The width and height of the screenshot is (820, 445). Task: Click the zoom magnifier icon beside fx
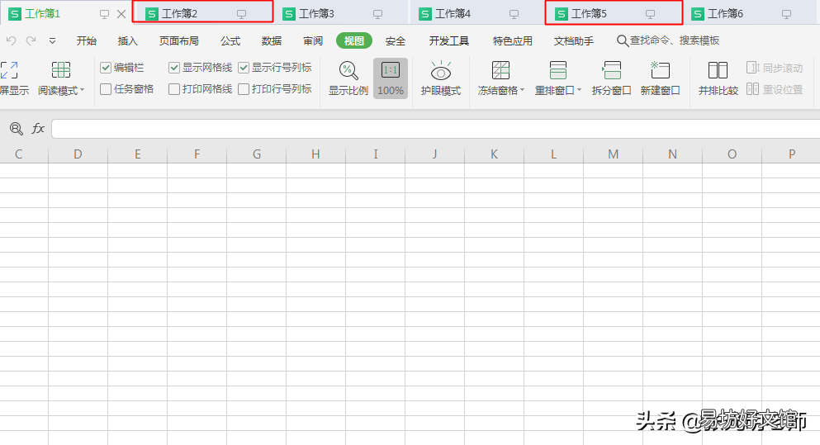17,129
